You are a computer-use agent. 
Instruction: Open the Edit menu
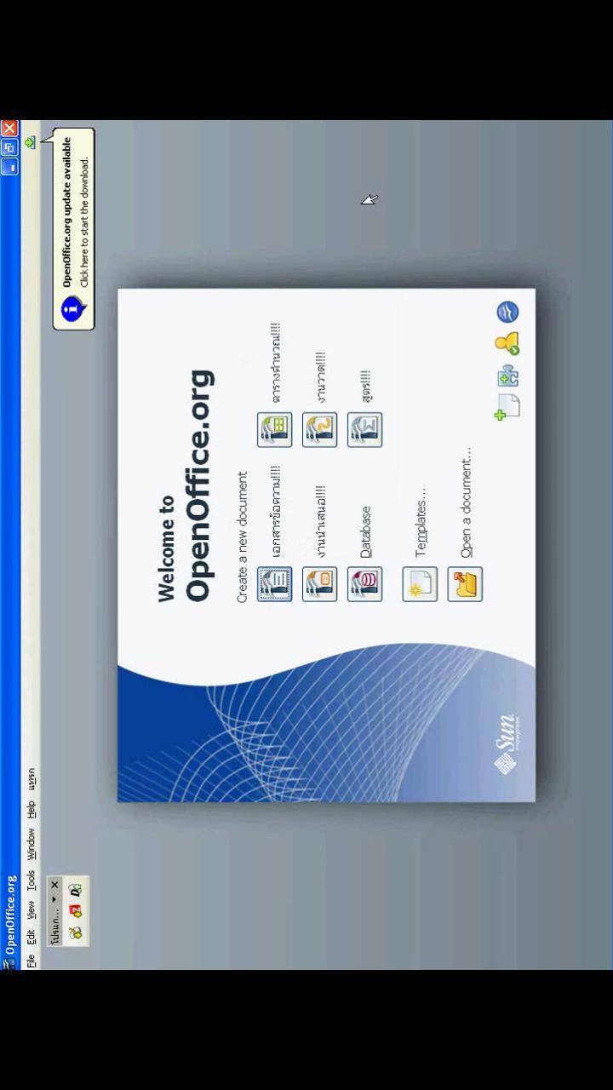point(31,937)
